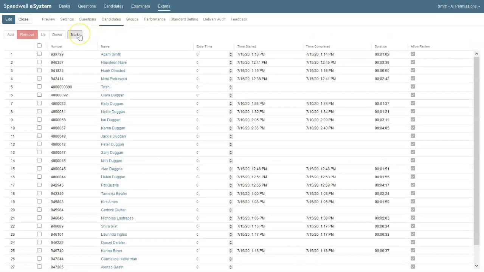Sort by the Name column header
Image resolution: width=484 pixels, height=272 pixels.
[105, 46]
